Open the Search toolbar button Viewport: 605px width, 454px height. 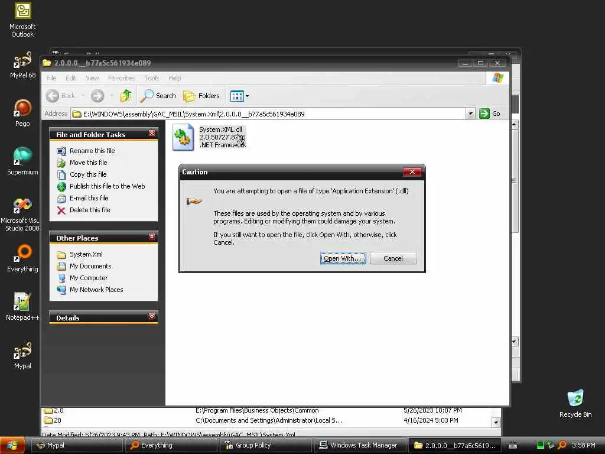[x=158, y=96]
